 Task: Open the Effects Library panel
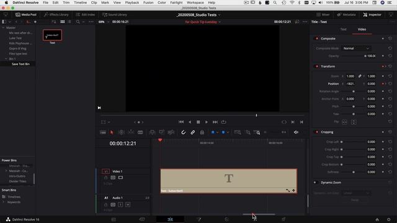pyautogui.click(x=56, y=15)
